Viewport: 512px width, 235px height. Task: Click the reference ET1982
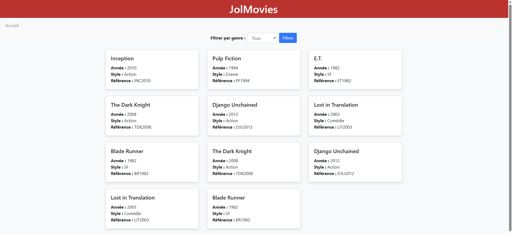point(344,81)
